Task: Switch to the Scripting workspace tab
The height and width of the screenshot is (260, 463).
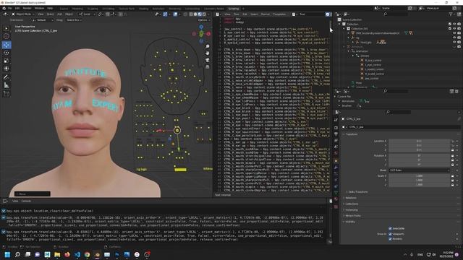Action: [234, 9]
